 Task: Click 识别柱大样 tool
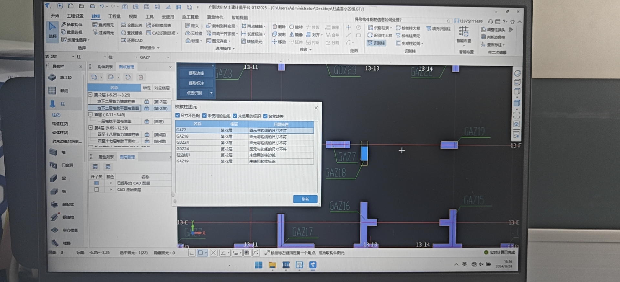[x=380, y=35]
